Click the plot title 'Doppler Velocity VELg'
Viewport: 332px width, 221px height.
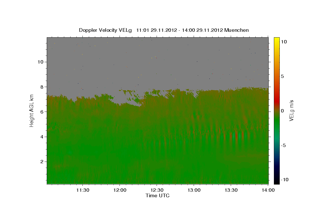click(x=105, y=30)
